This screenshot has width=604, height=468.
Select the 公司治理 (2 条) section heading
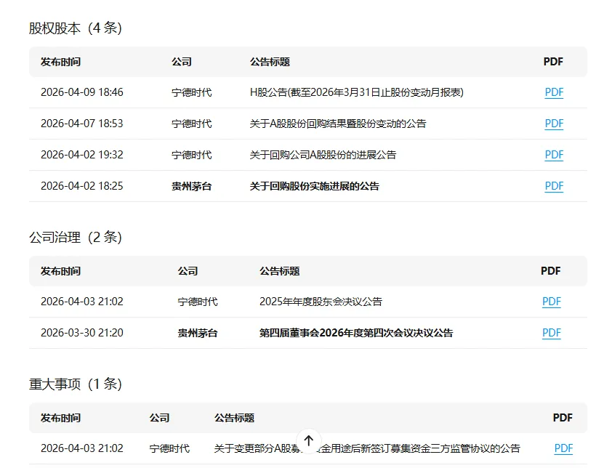point(76,238)
